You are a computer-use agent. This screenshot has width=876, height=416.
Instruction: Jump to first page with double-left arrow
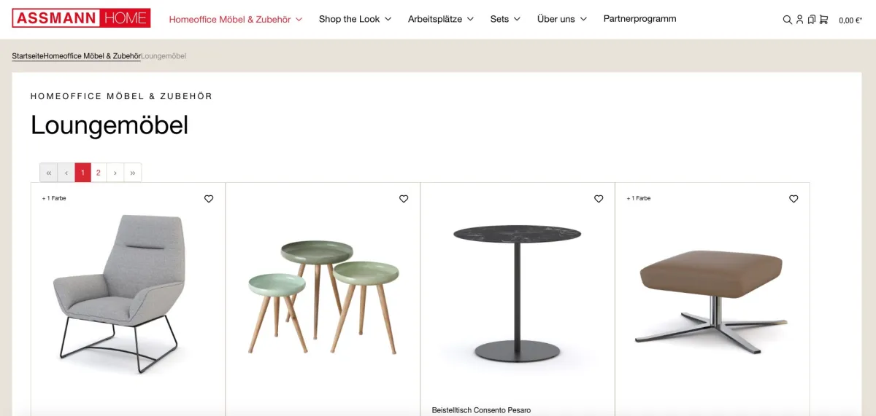click(x=49, y=173)
